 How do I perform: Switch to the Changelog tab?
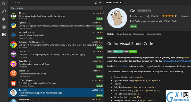coord(139,34)
